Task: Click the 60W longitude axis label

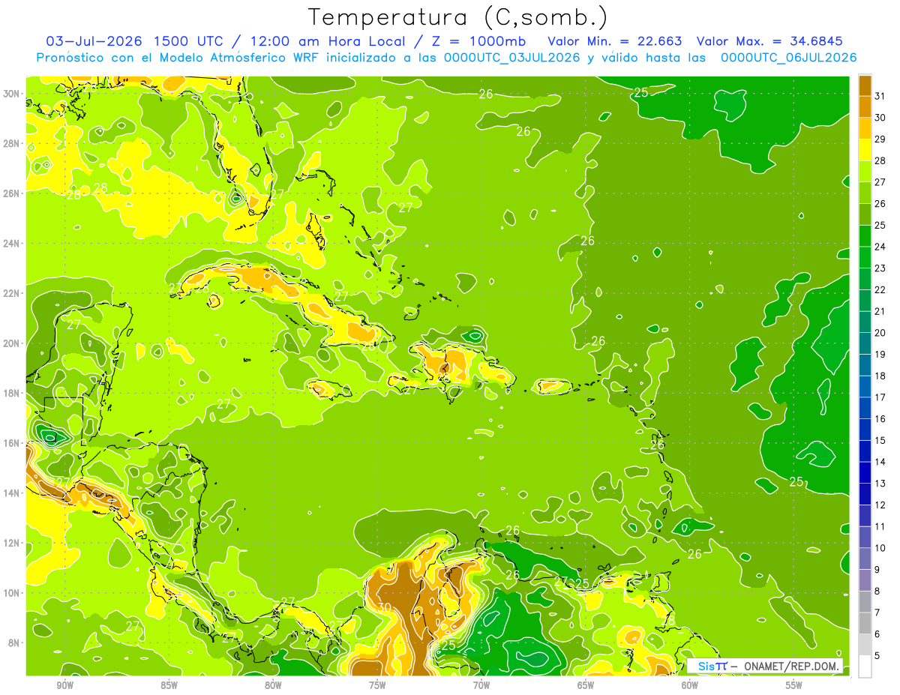Action: point(690,685)
